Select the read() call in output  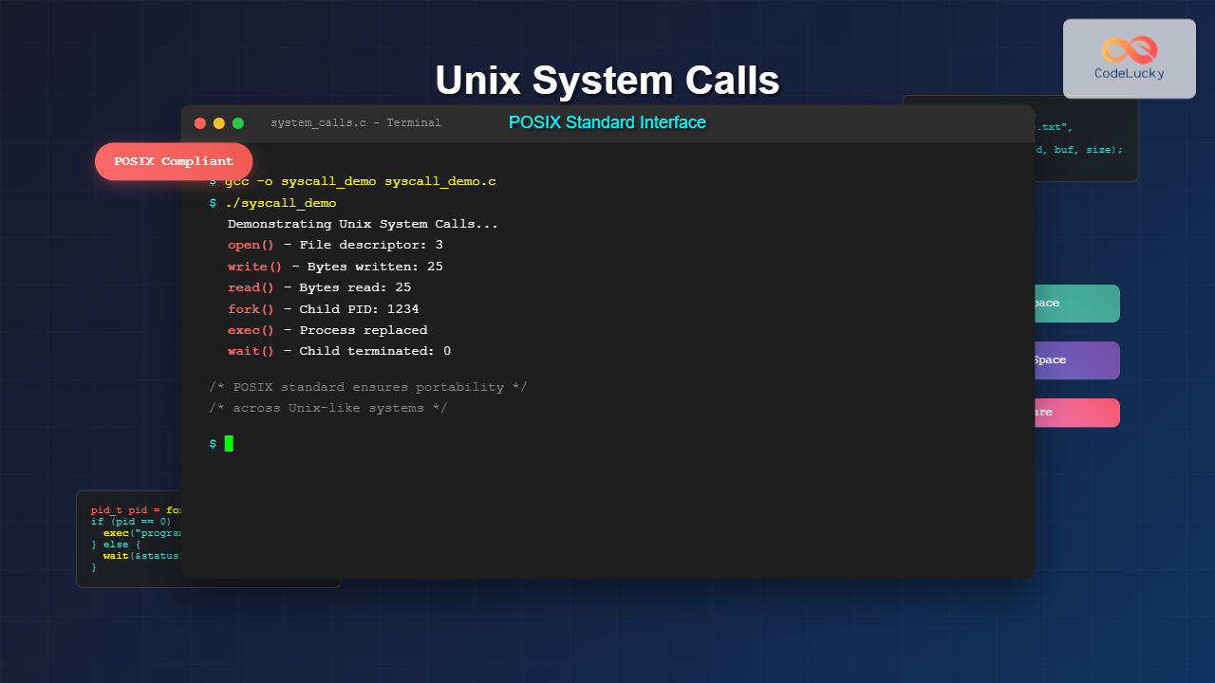251,287
